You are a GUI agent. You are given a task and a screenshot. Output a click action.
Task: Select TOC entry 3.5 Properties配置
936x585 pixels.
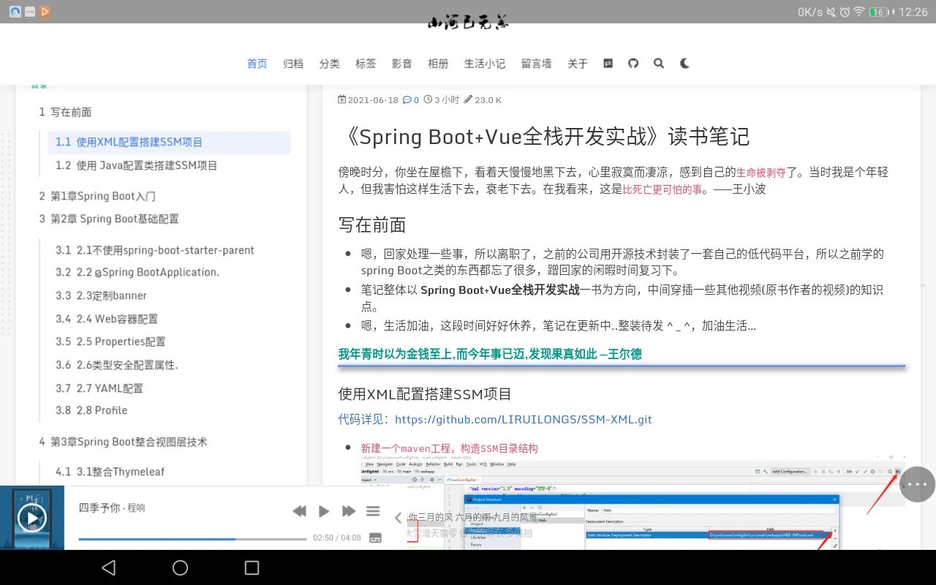pyautogui.click(x=110, y=341)
